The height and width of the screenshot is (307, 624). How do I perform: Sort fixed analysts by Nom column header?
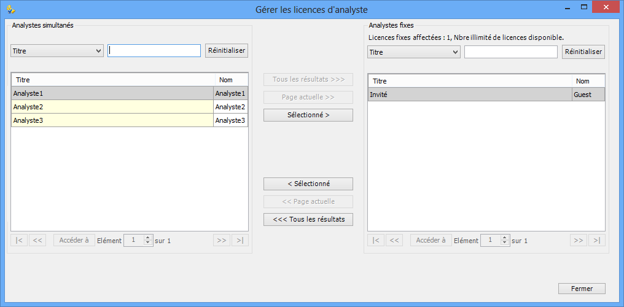click(588, 81)
